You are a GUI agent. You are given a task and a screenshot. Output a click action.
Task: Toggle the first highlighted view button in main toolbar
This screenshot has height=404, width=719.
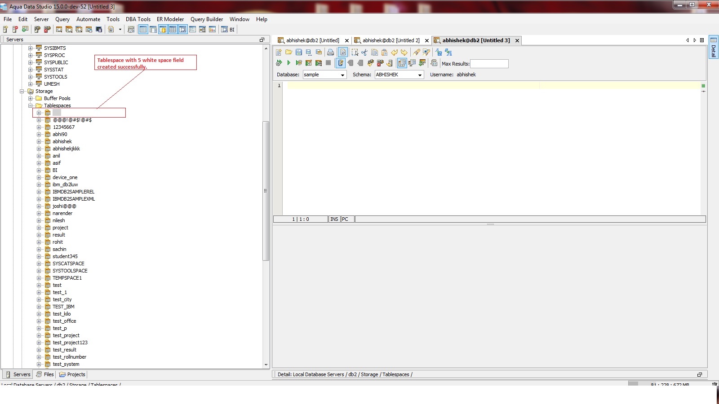143,30
